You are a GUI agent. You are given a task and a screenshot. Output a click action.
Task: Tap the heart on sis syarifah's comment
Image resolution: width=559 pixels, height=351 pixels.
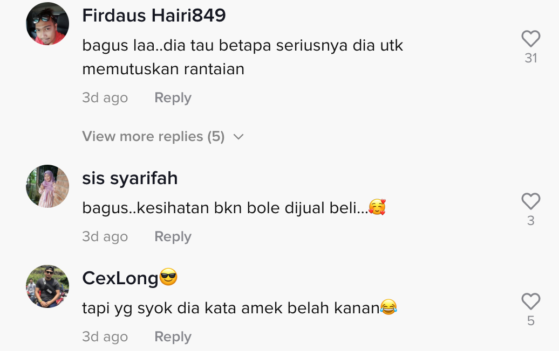click(x=531, y=201)
